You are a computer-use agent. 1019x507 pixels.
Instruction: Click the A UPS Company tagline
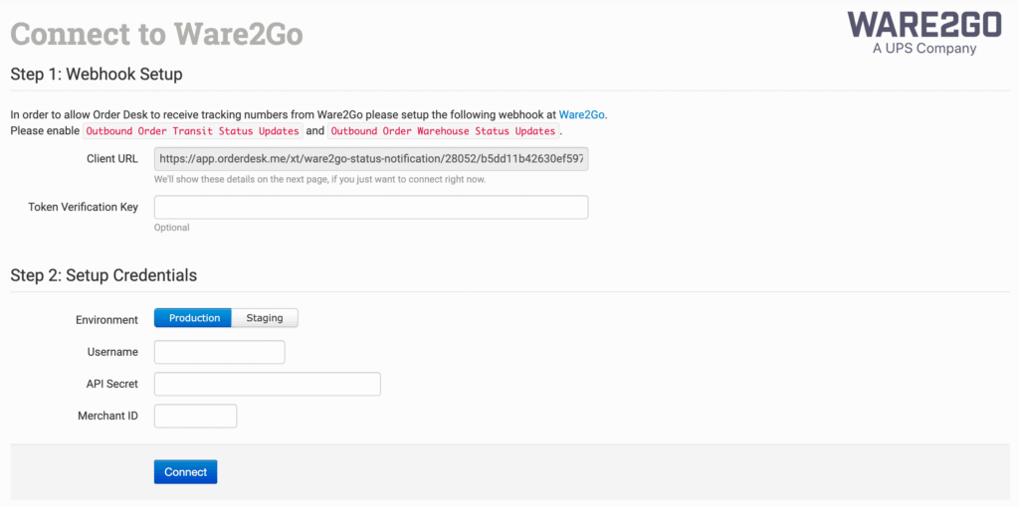point(924,48)
